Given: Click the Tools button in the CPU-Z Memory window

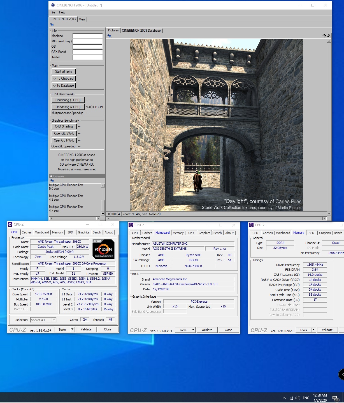Looking at the screenshot, I should click(303, 330).
